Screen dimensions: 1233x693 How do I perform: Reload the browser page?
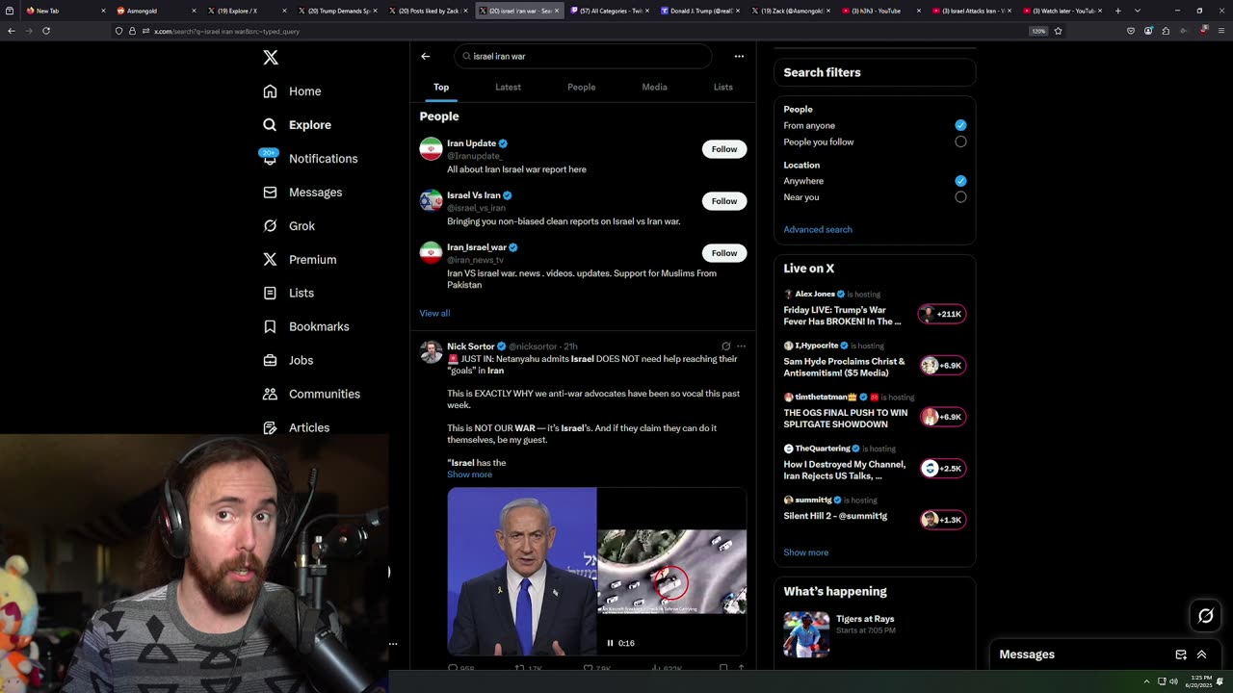coord(46,31)
